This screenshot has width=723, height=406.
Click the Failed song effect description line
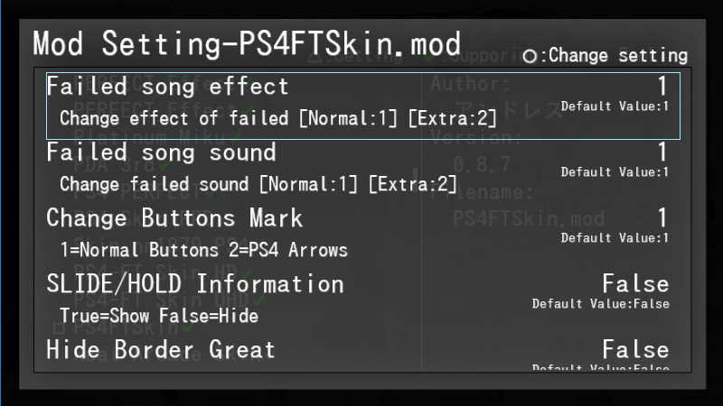pyautogui.click(x=278, y=117)
